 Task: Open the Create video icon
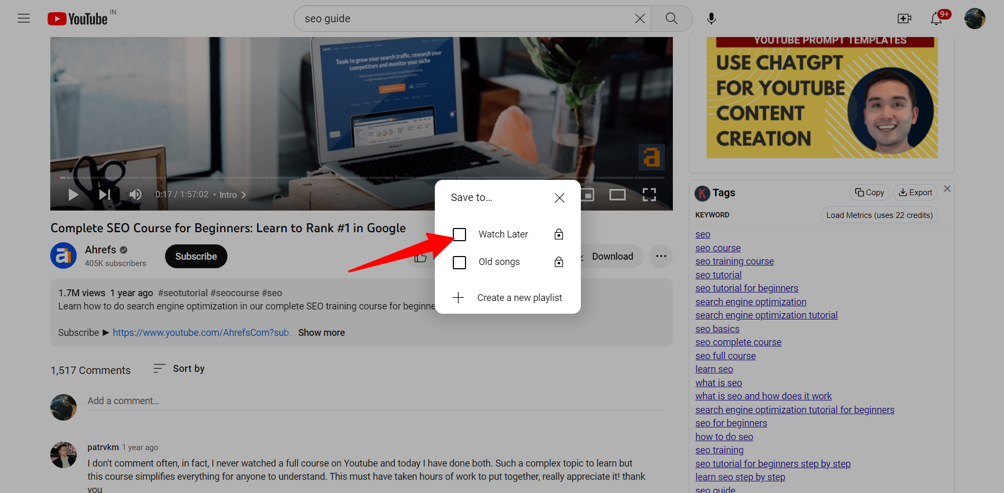[905, 19]
